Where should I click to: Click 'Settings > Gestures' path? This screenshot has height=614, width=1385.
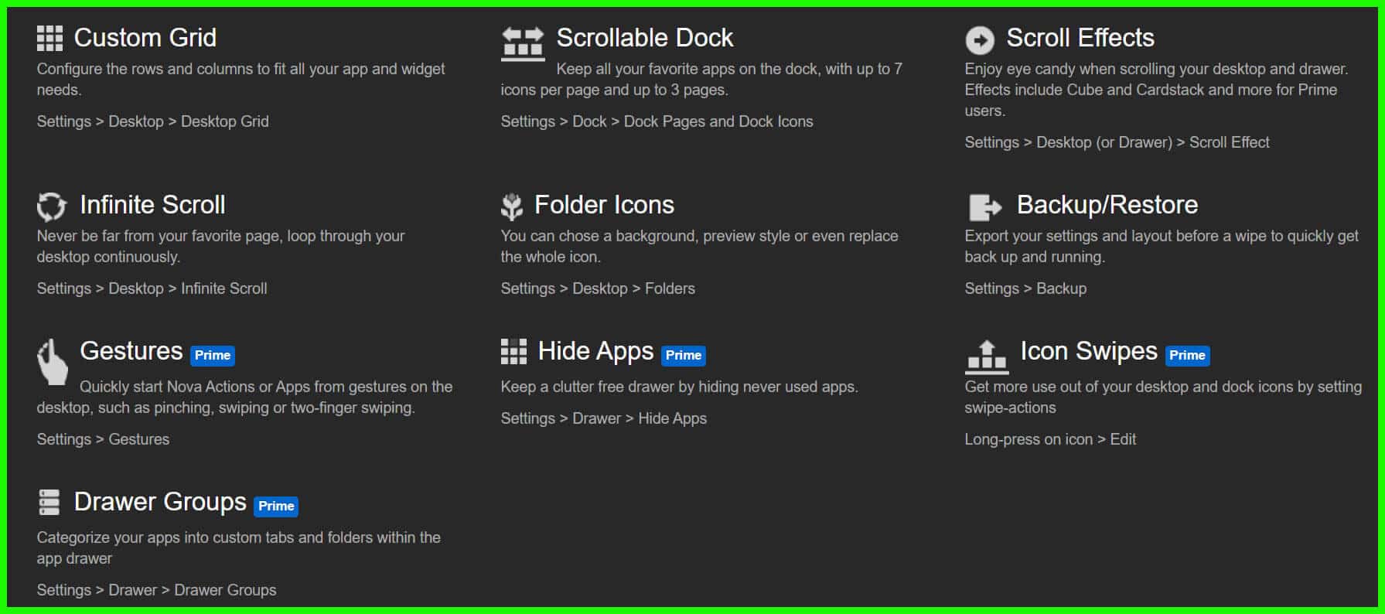coord(103,439)
